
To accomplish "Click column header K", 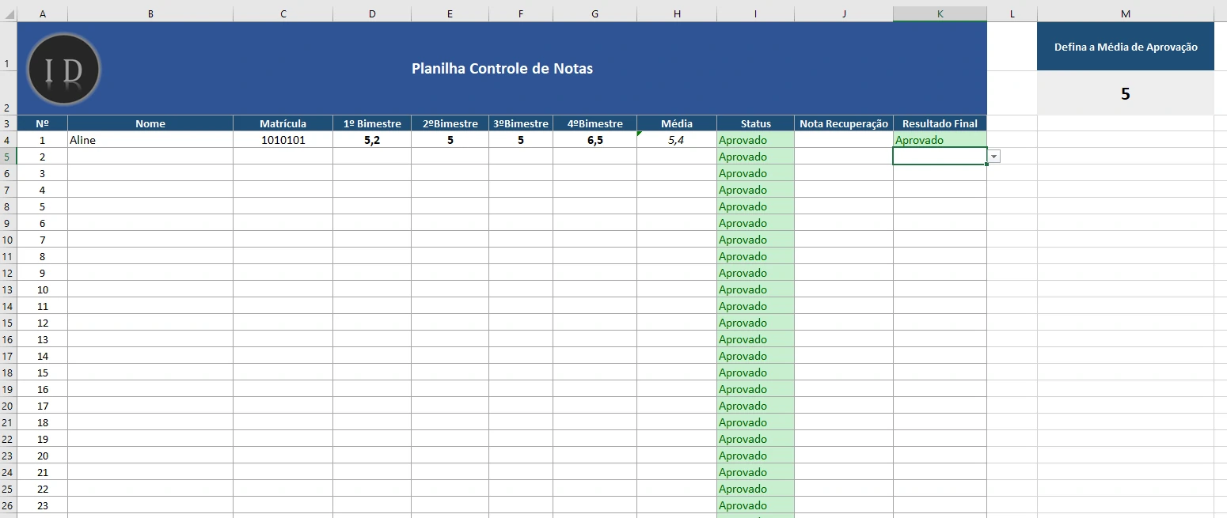I will 939,13.
